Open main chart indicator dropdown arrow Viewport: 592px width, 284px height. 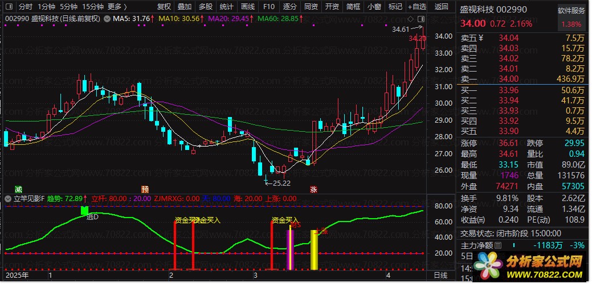pos(107,18)
